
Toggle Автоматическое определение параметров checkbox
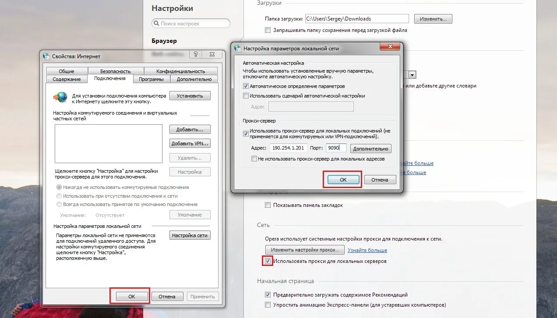point(246,86)
